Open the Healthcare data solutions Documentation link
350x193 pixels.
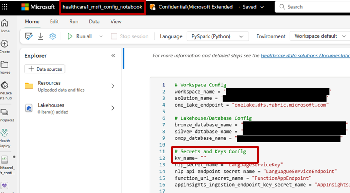(305, 55)
